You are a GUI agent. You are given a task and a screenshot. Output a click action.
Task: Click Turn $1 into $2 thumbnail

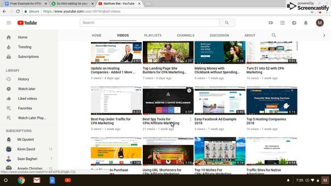(272, 53)
